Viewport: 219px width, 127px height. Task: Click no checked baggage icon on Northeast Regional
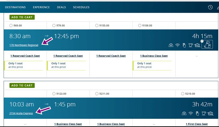[197, 45]
